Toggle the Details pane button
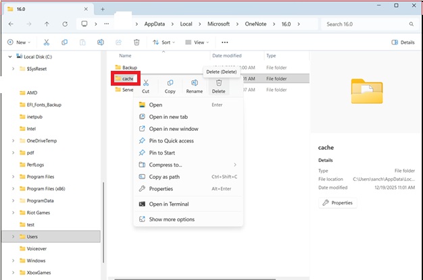The image size is (423, 280). [x=403, y=42]
